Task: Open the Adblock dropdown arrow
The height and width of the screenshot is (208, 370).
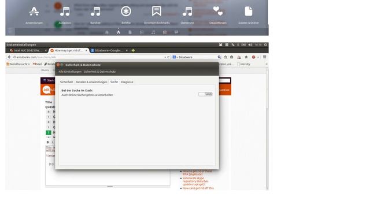Action: pos(258,57)
